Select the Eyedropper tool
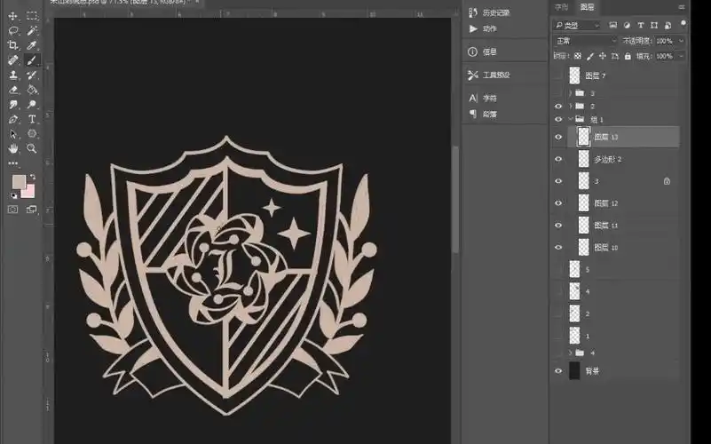 tap(32, 45)
